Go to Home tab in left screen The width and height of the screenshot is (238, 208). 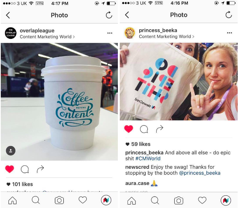12,200
